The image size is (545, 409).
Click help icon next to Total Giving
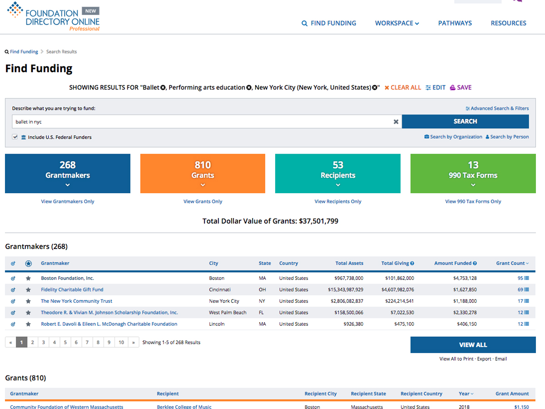412,263
